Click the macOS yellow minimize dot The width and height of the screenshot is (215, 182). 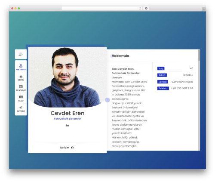click(x=15, y=8)
